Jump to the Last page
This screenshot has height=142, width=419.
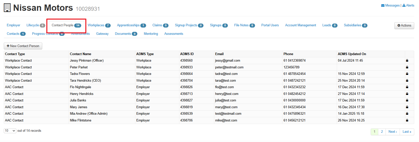(407, 132)
